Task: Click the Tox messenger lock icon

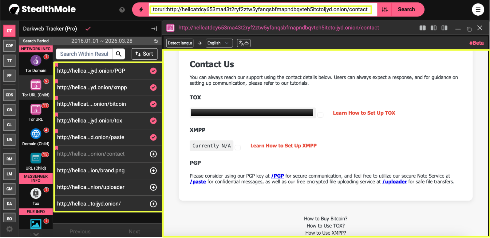Action: 36,194
